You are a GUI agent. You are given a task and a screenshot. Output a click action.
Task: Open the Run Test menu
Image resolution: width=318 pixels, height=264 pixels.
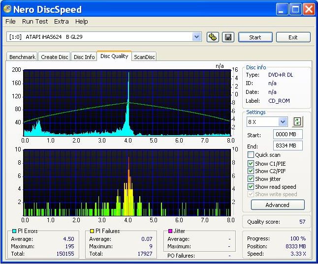(35, 22)
